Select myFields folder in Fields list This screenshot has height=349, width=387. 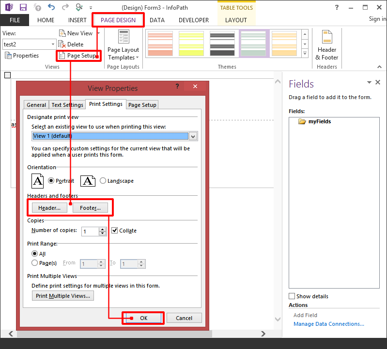point(315,121)
